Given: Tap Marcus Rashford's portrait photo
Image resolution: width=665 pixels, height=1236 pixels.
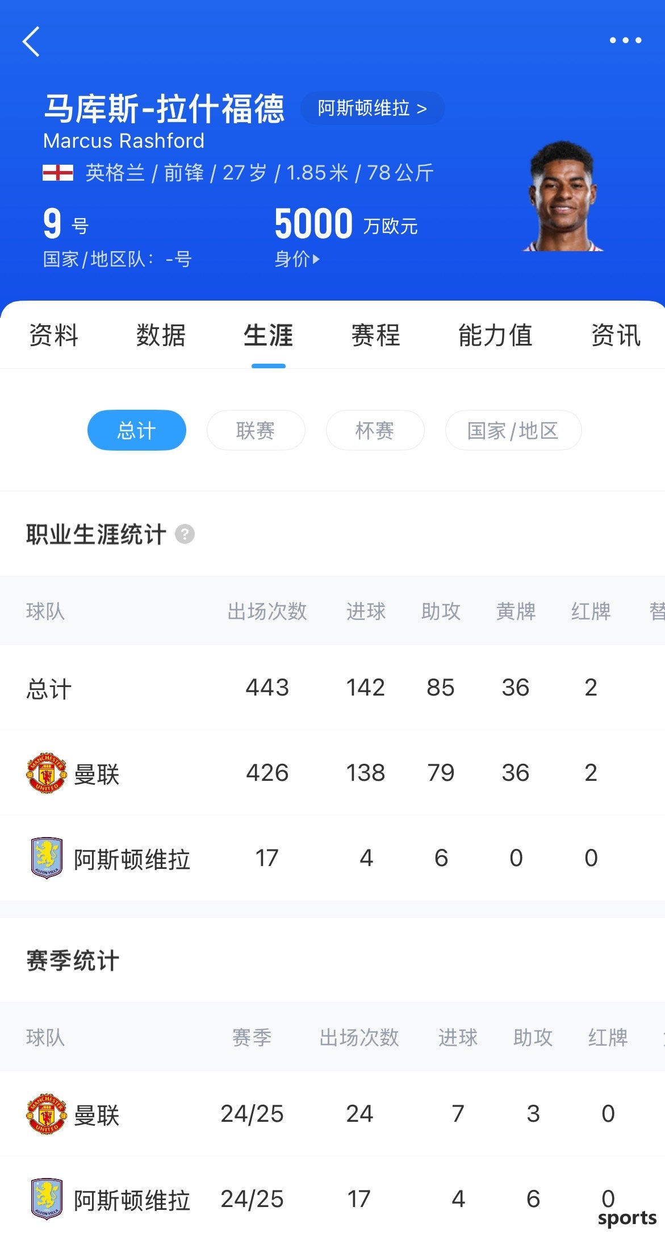Looking at the screenshot, I should pos(563,195).
